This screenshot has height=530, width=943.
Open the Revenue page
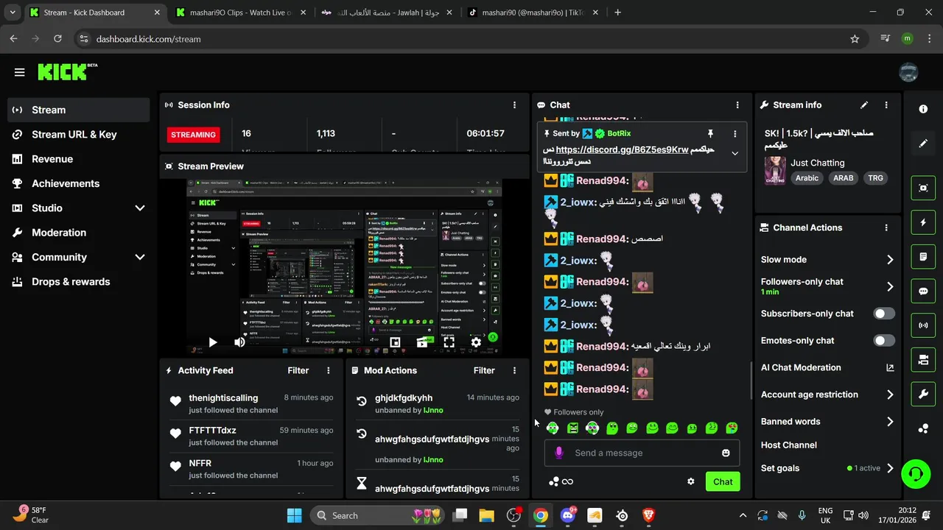coord(80,159)
